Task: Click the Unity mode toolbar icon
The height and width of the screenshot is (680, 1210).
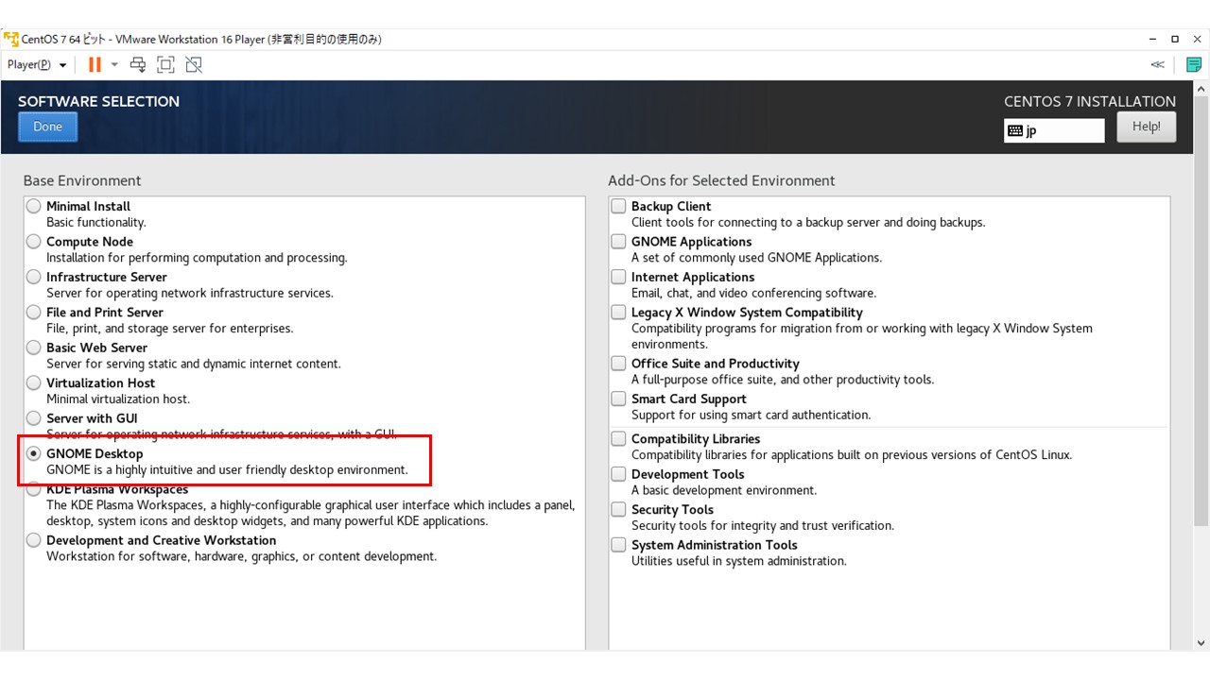Action: tap(194, 64)
